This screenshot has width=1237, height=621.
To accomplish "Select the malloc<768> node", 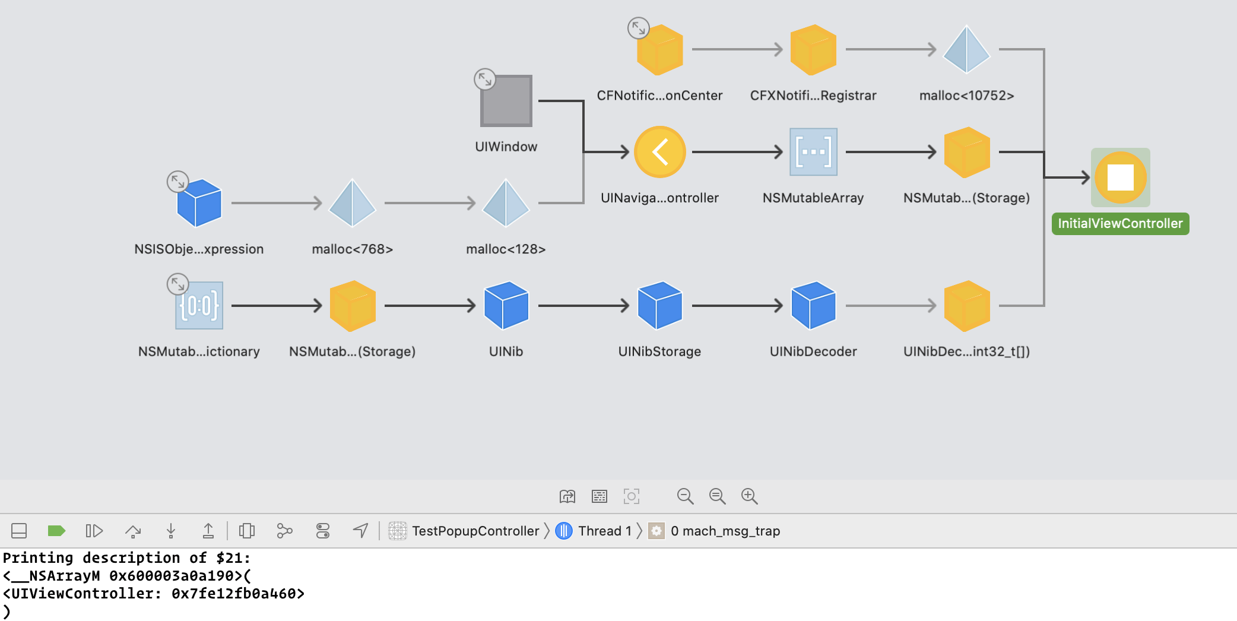I will click(x=353, y=203).
